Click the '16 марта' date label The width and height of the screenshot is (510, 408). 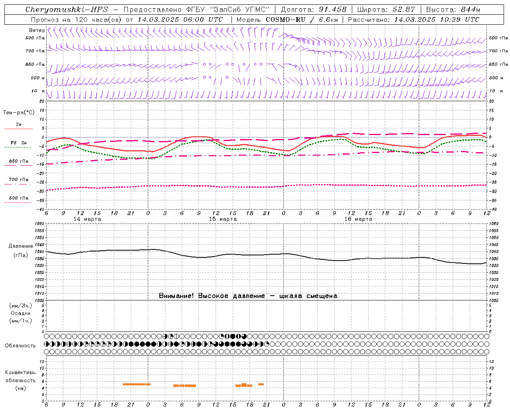358,219
